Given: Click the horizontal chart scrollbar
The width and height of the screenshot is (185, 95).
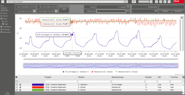Looking at the screenshot, I should [101, 59].
